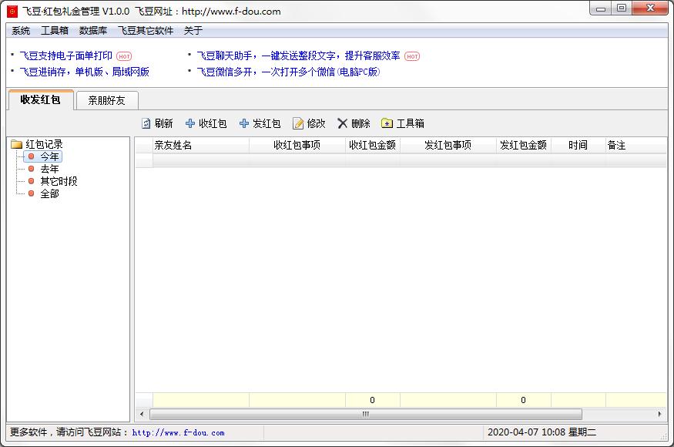Open 飞豆支持电子面单打印 link
674x447 pixels.
65,56
